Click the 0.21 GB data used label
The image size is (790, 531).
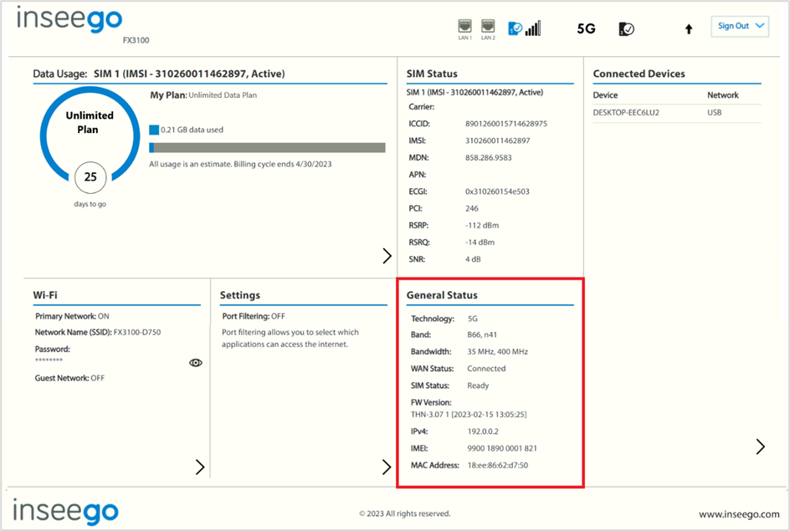[x=192, y=130]
